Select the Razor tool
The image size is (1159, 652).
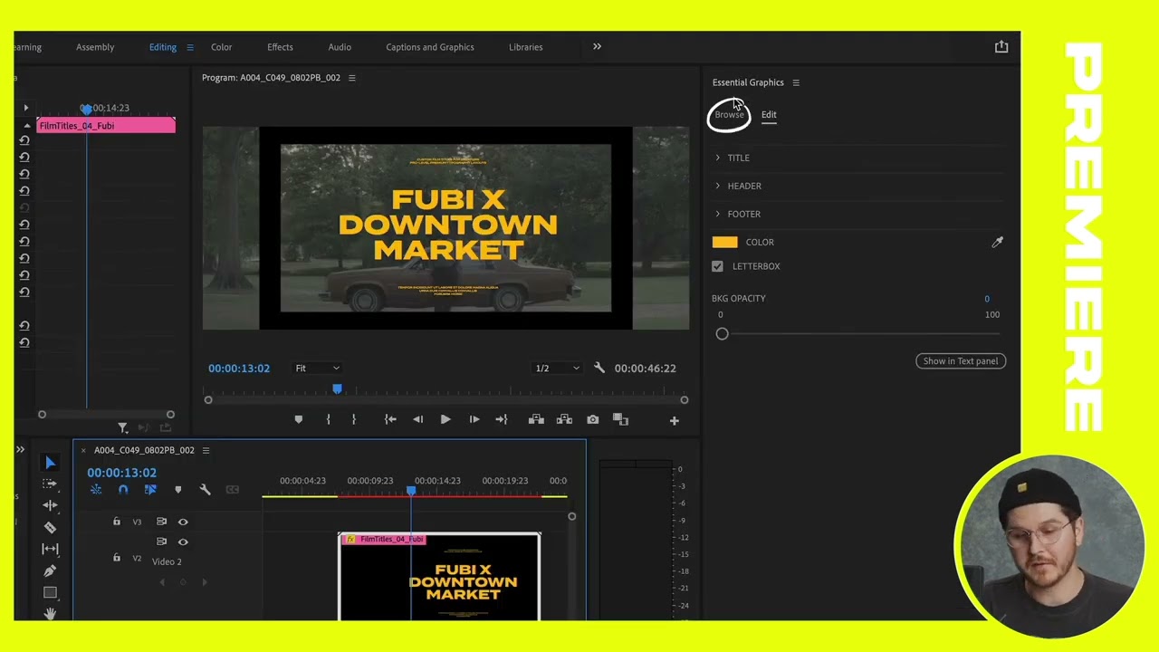(x=50, y=527)
